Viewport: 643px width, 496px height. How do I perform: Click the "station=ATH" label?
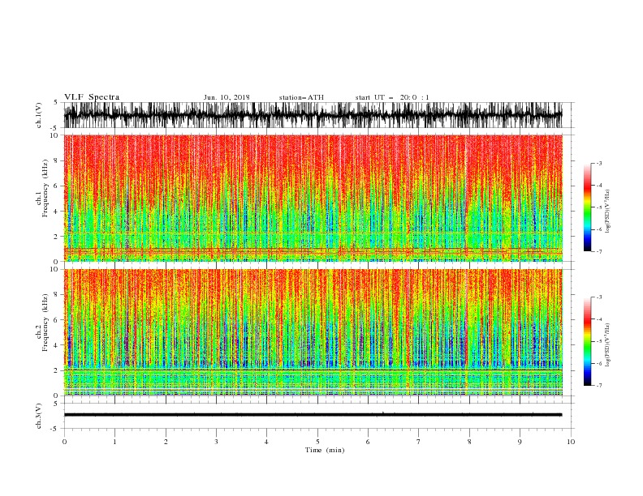301,97
